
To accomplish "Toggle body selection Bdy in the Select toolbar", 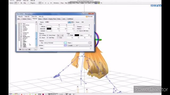I will [25, 3].
